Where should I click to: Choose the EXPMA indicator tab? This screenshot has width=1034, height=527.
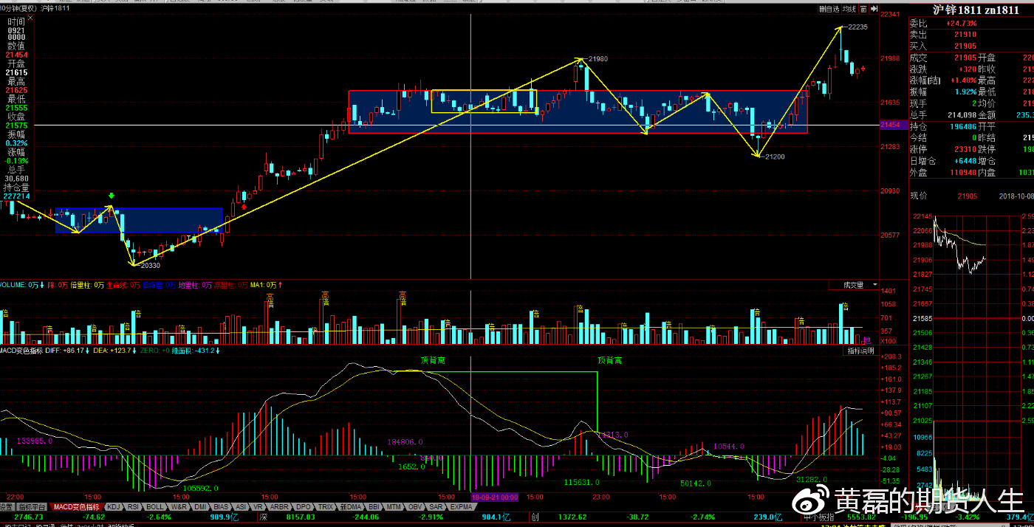click(462, 507)
